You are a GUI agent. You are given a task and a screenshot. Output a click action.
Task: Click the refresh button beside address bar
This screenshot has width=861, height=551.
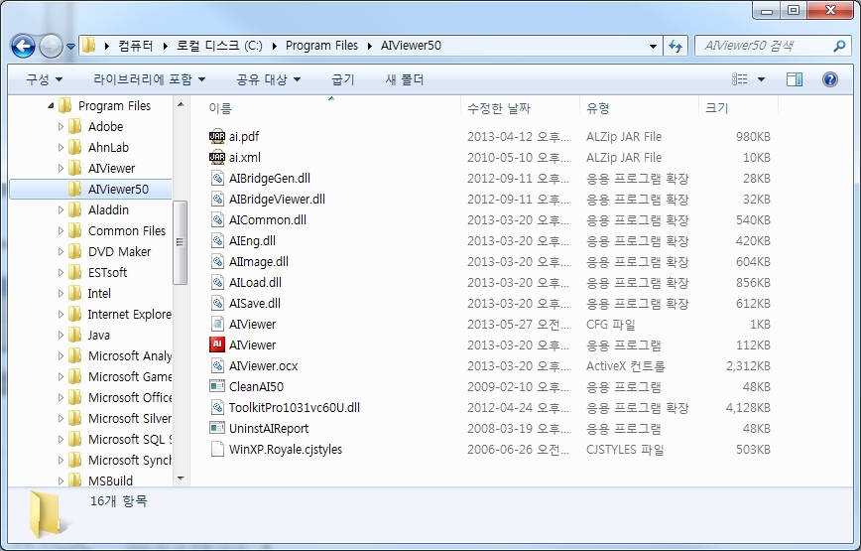pyautogui.click(x=676, y=46)
